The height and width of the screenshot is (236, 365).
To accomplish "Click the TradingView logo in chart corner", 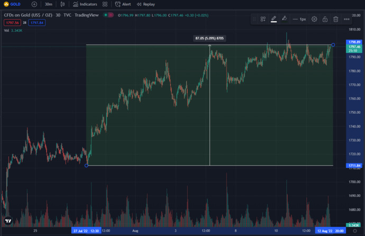I will click(8, 221).
